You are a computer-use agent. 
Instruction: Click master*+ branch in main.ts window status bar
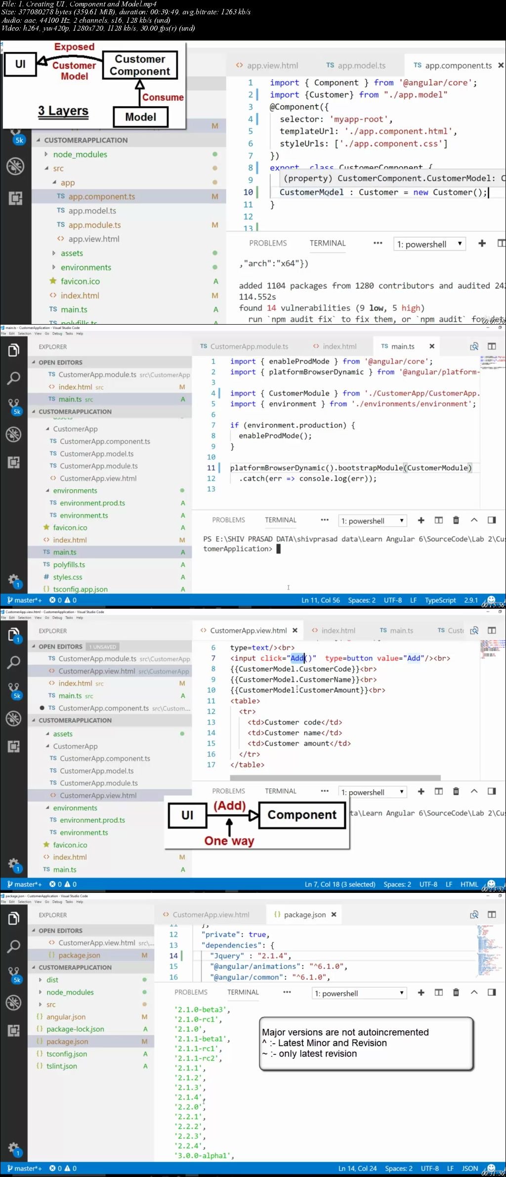[x=25, y=600]
